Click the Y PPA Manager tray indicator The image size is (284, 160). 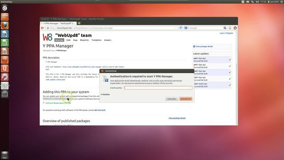tap(243, 2)
